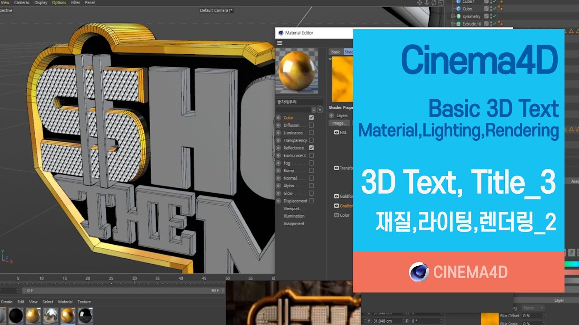
Task: Select the chrome material thumbnail
Action: [51, 316]
